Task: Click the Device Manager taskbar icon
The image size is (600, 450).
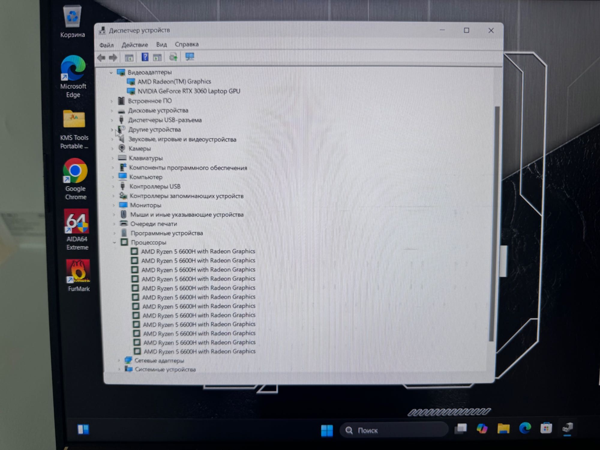Action: pos(567,428)
